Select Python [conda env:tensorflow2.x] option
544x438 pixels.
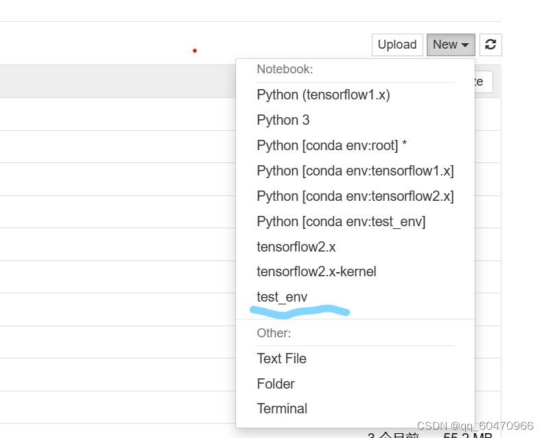click(355, 196)
